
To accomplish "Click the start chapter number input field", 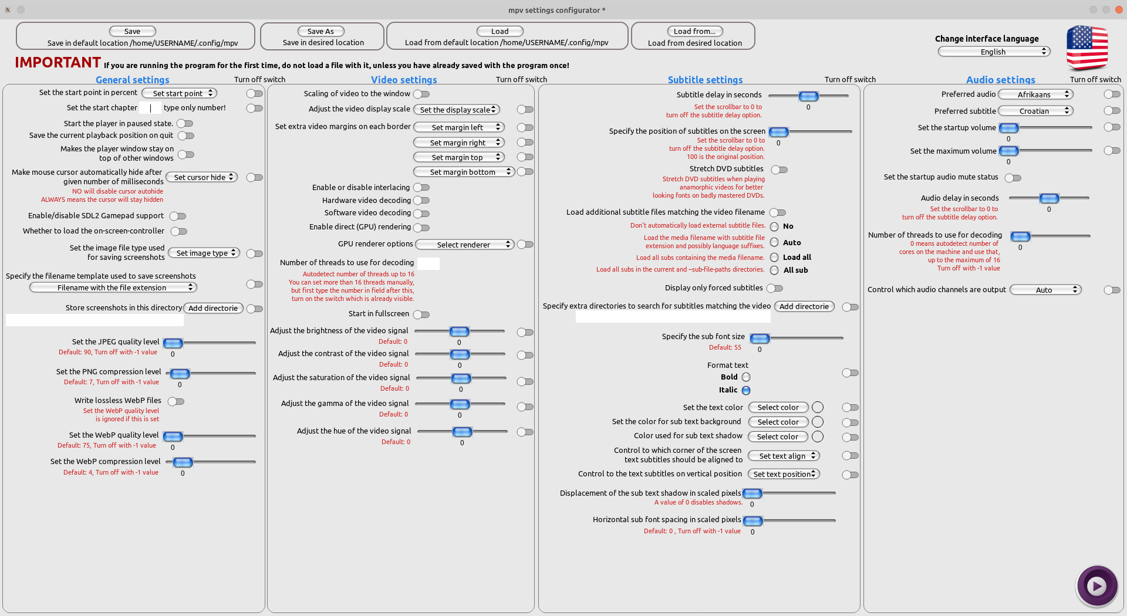I will point(150,108).
